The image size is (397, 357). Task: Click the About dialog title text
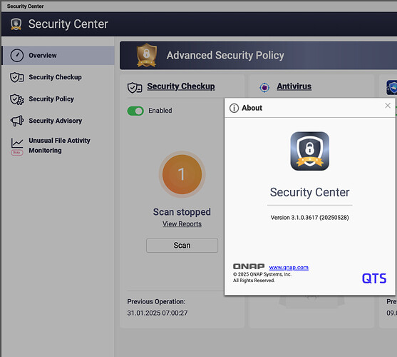pos(252,108)
